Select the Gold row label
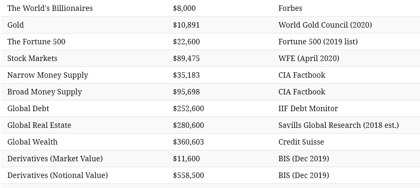The height and width of the screenshot is (188, 420). 15,25
